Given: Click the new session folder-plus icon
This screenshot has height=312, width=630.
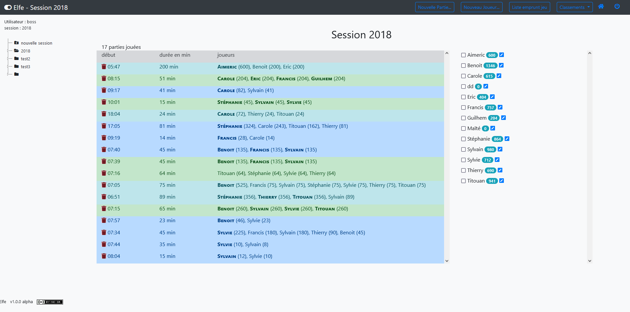Looking at the screenshot, I should (x=16, y=43).
